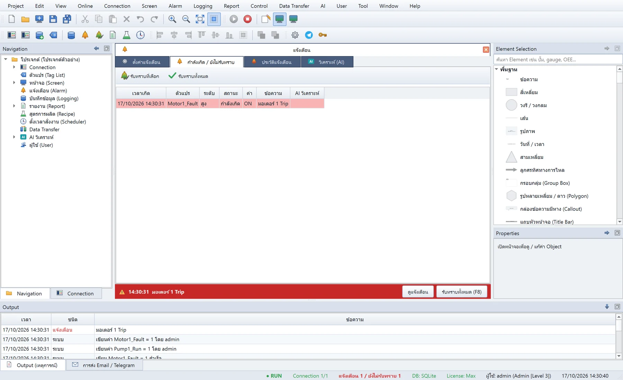Switch to the Connection bottom tab
This screenshot has width=623, height=380.
coord(76,293)
